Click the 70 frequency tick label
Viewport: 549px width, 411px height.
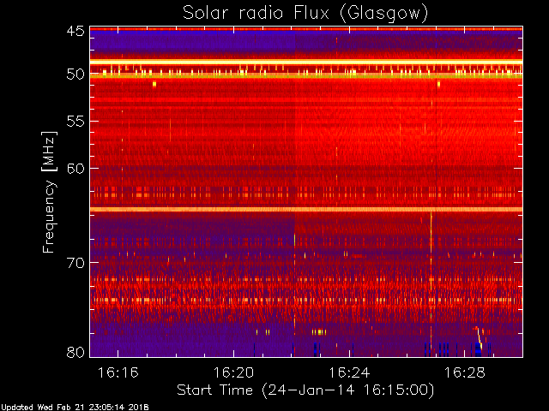coord(75,263)
